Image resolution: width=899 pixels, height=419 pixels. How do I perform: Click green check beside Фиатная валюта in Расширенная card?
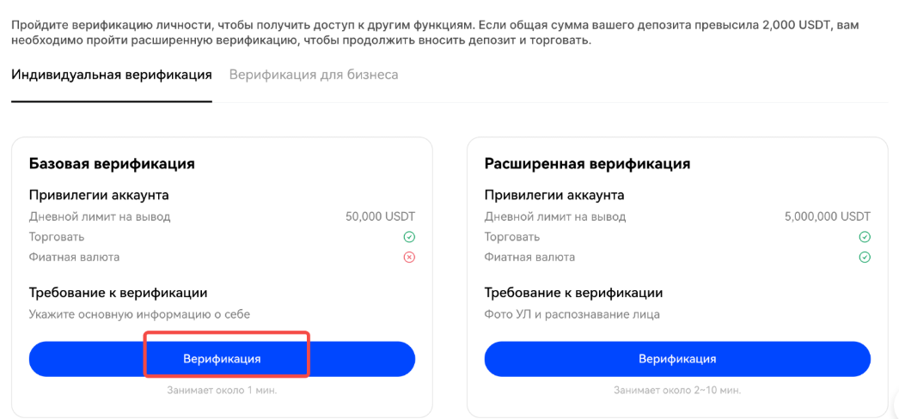[x=865, y=258]
